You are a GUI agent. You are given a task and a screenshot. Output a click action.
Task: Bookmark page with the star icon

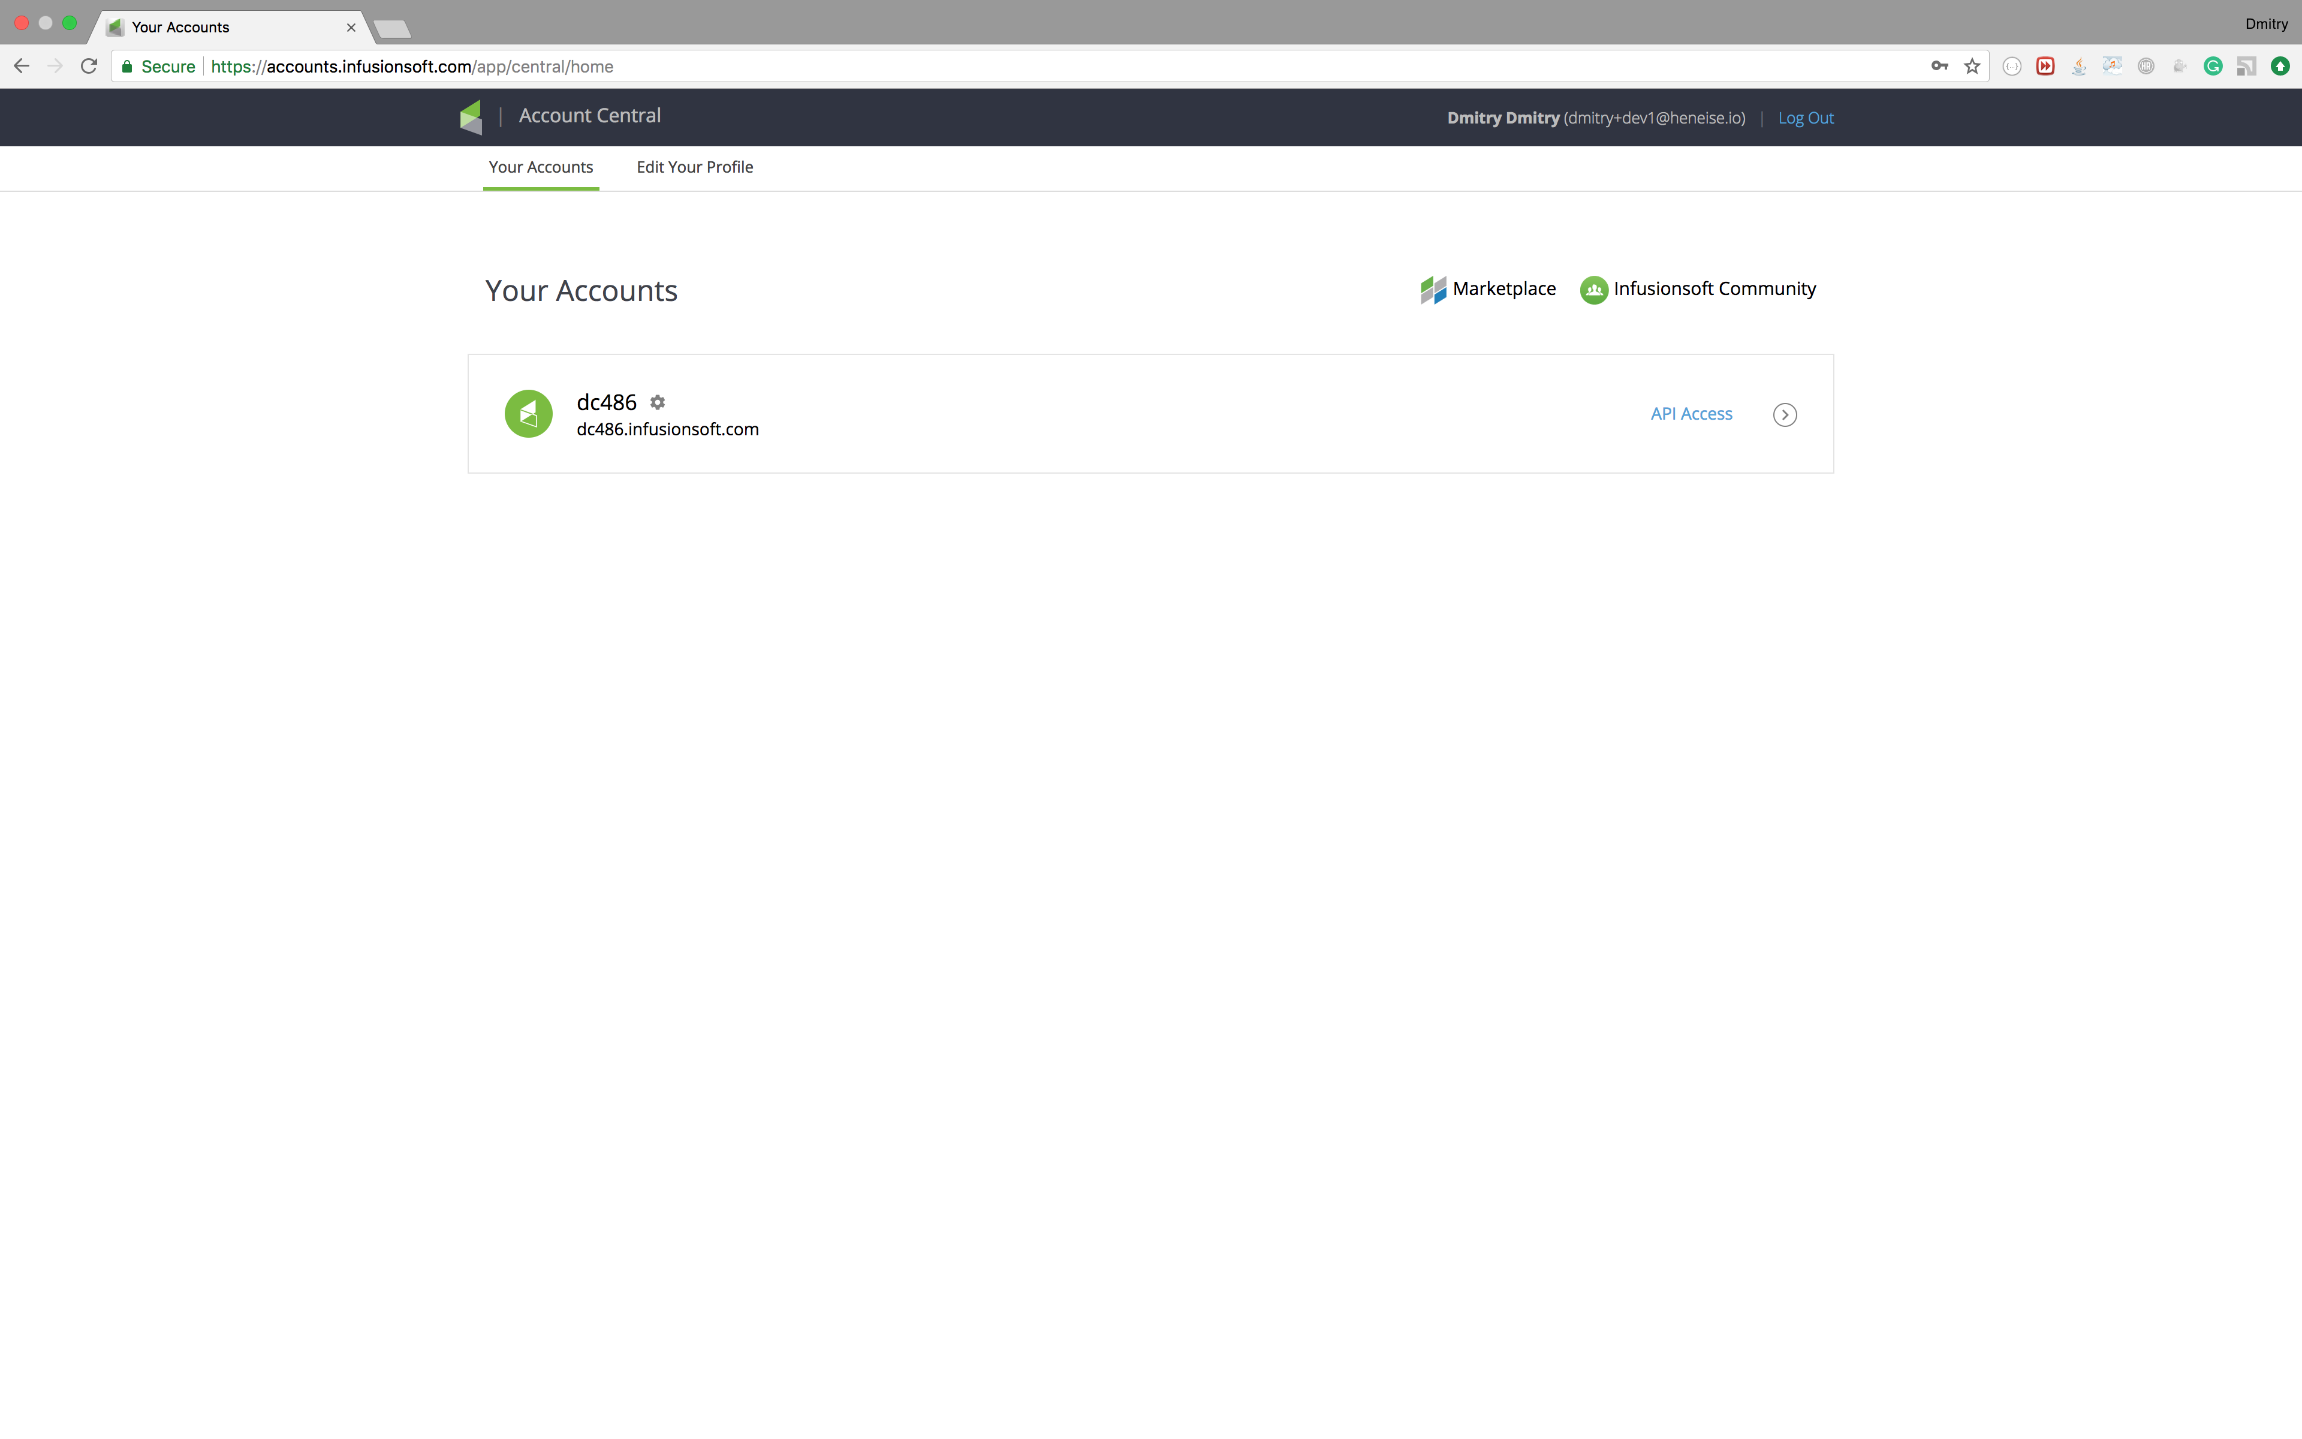1972,67
